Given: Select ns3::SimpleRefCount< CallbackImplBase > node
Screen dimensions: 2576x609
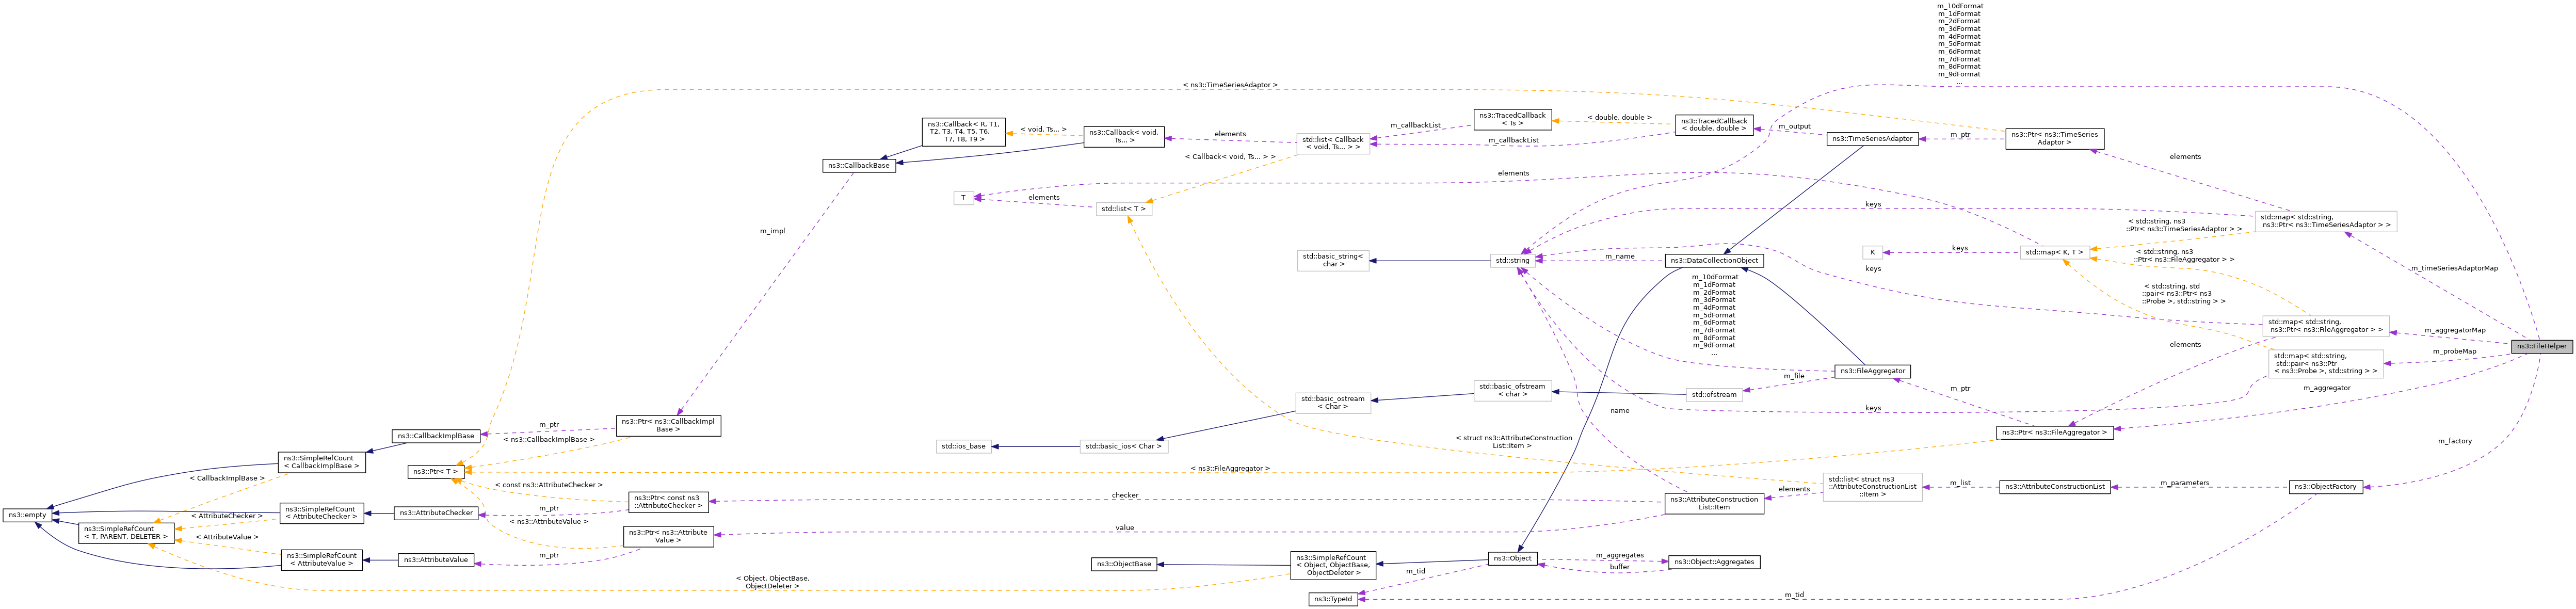Looking at the screenshot, I should coord(321,463).
